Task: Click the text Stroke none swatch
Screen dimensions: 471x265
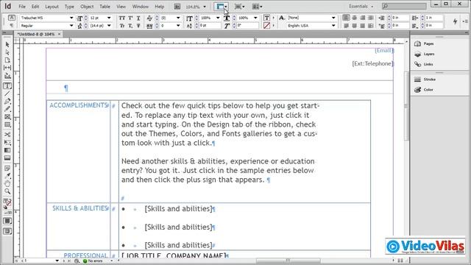Action: click(266, 26)
